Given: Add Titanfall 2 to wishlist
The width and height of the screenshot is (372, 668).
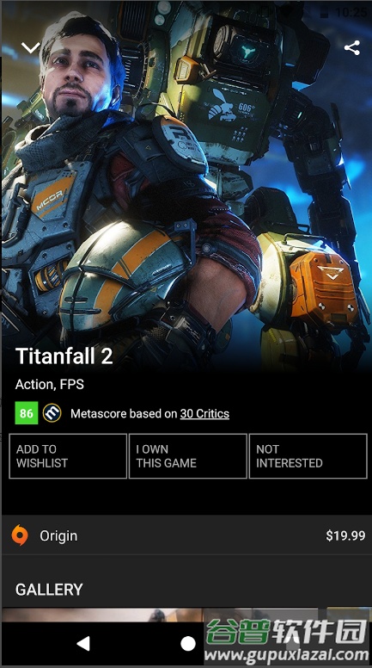Looking at the screenshot, I should 68,456.
